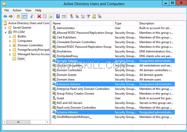Screen dimensions: 187x132
Task: Click the Export list toolbar icon
Action: [x=51, y=16]
